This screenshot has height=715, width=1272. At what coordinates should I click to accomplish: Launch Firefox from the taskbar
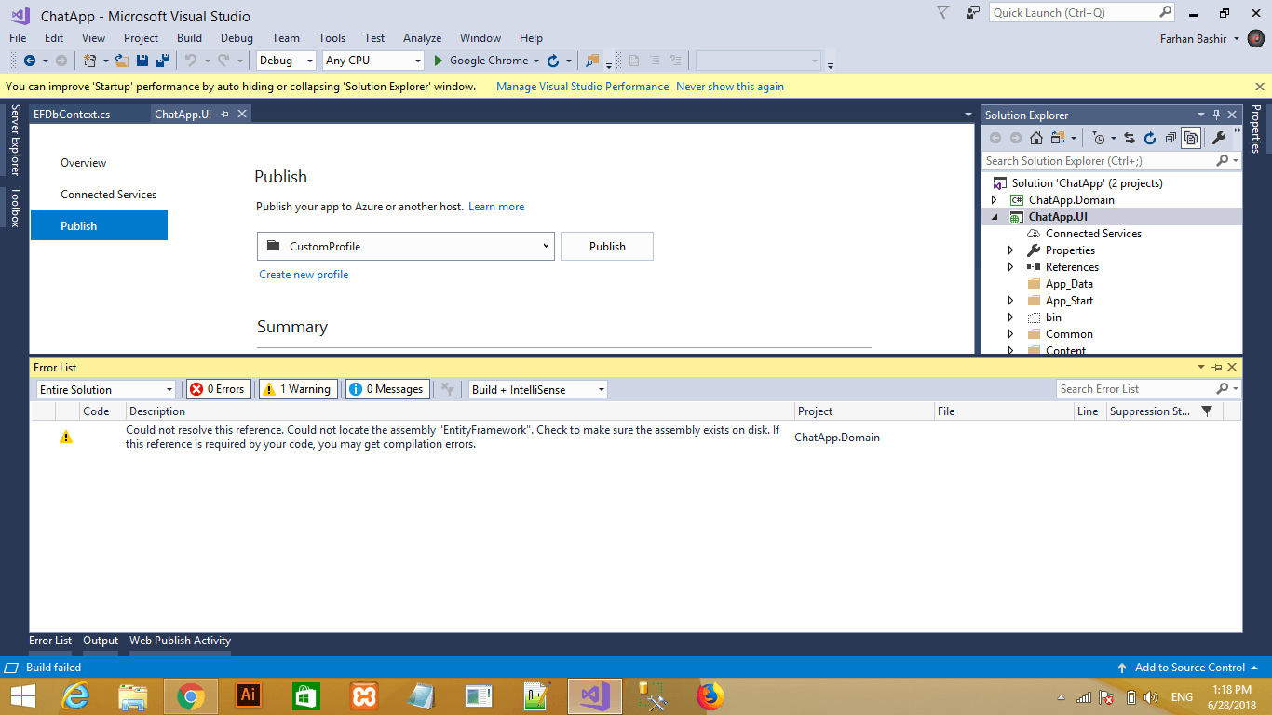[710, 696]
